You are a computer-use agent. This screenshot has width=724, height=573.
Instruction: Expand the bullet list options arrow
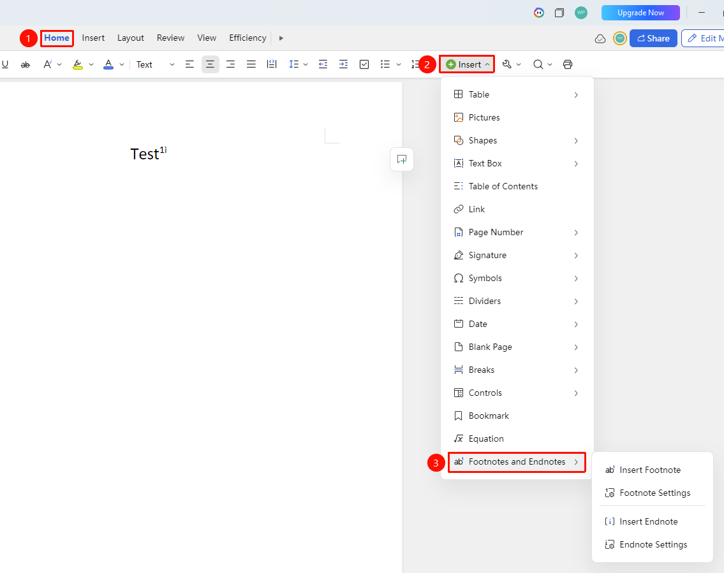click(x=399, y=64)
